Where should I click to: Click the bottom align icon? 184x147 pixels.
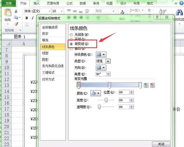[x=81, y=12]
